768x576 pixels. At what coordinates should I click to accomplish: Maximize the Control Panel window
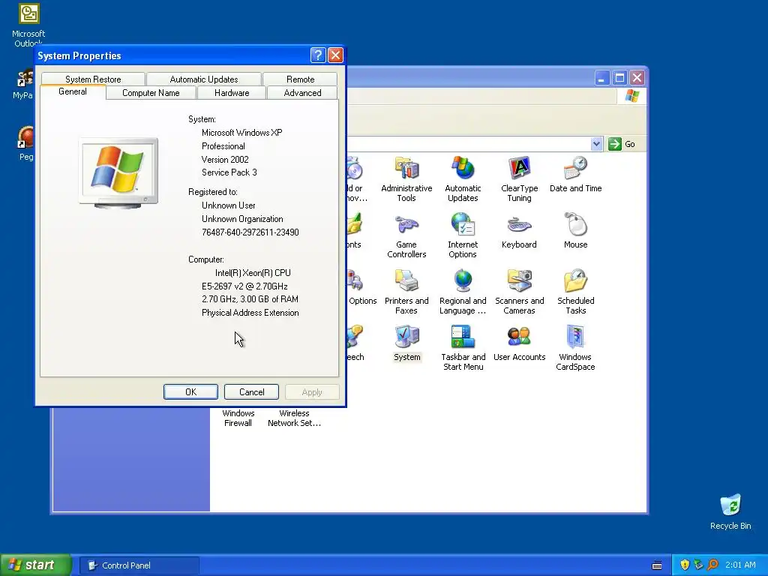[619, 77]
